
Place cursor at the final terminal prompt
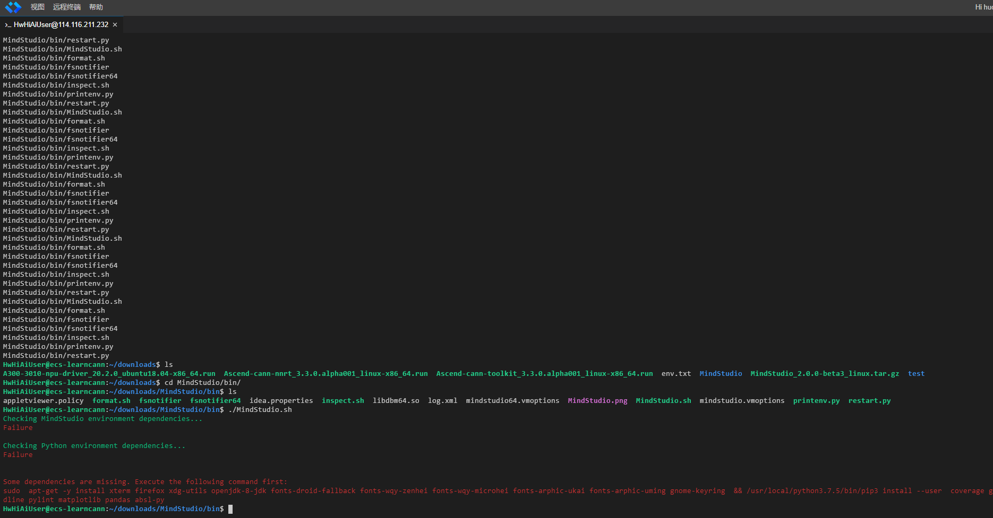click(x=230, y=509)
